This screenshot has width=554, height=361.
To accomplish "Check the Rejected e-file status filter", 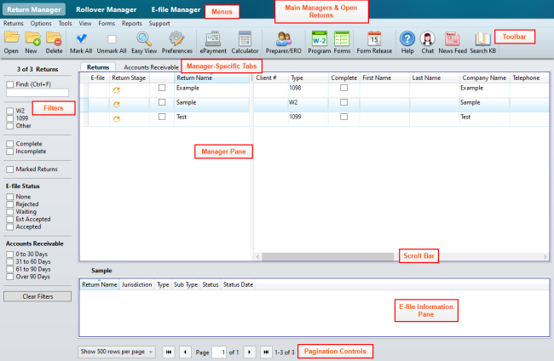I will coord(9,204).
